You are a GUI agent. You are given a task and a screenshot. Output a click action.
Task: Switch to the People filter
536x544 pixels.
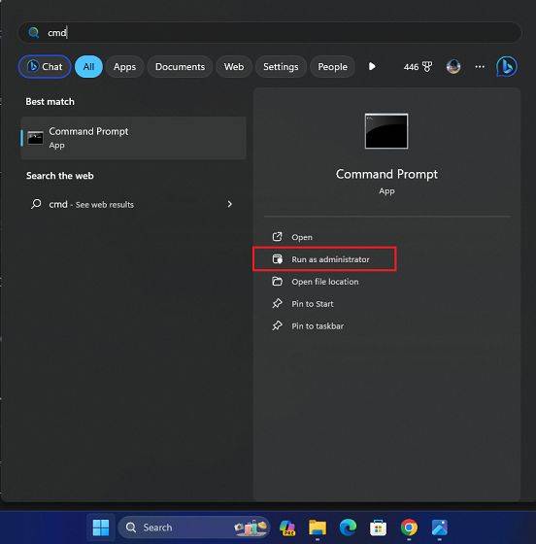pyautogui.click(x=332, y=67)
